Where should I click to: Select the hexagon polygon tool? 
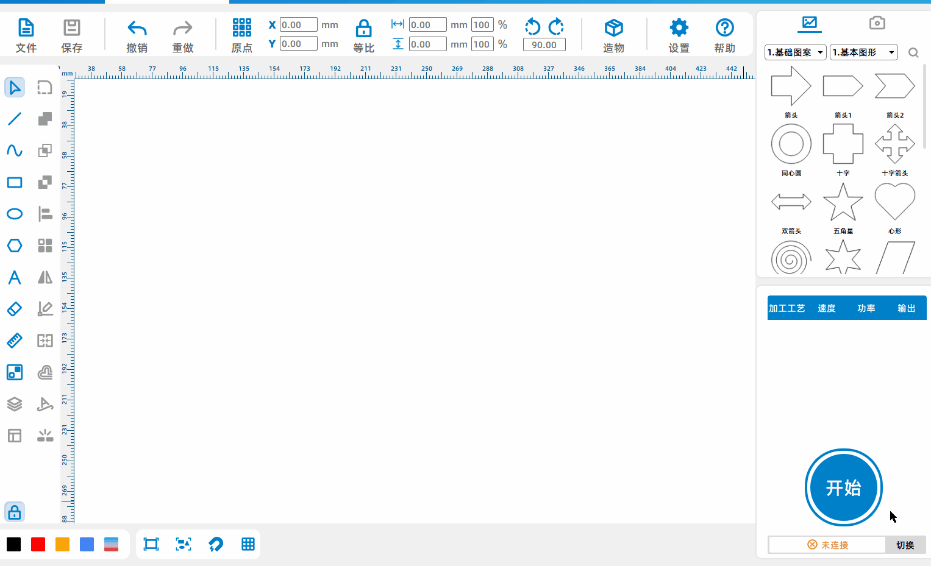pos(15,246)
